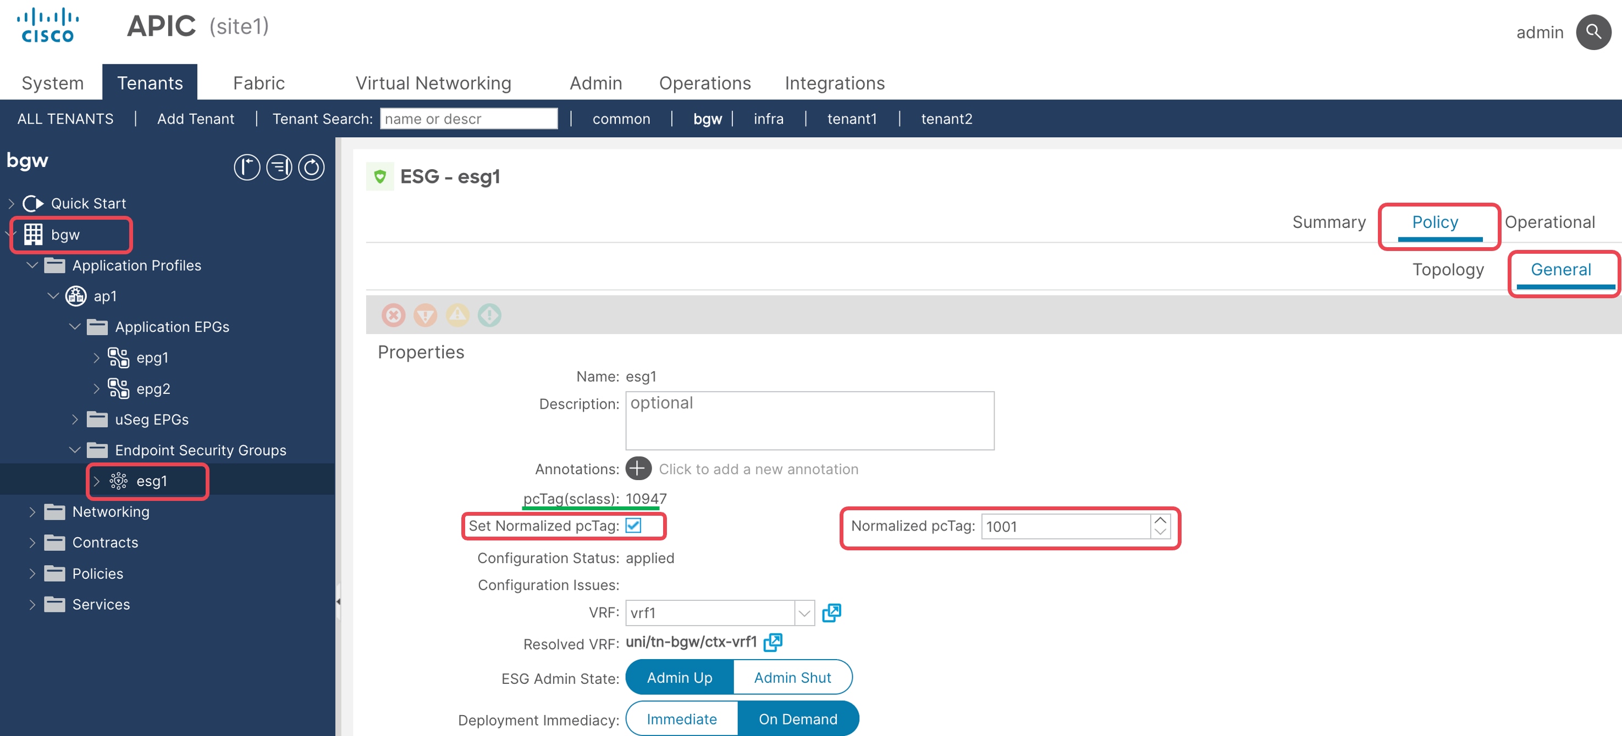Expand the epg1 node
Image resolution: width=1622 pixels, height=736 pixels.
(x=96, y=358)
